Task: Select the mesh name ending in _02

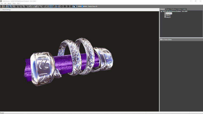Action: click(168, 17)
